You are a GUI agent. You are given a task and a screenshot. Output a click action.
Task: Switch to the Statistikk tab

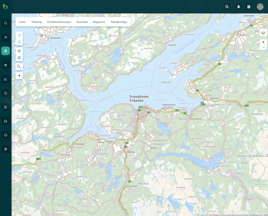click(82, 22)
